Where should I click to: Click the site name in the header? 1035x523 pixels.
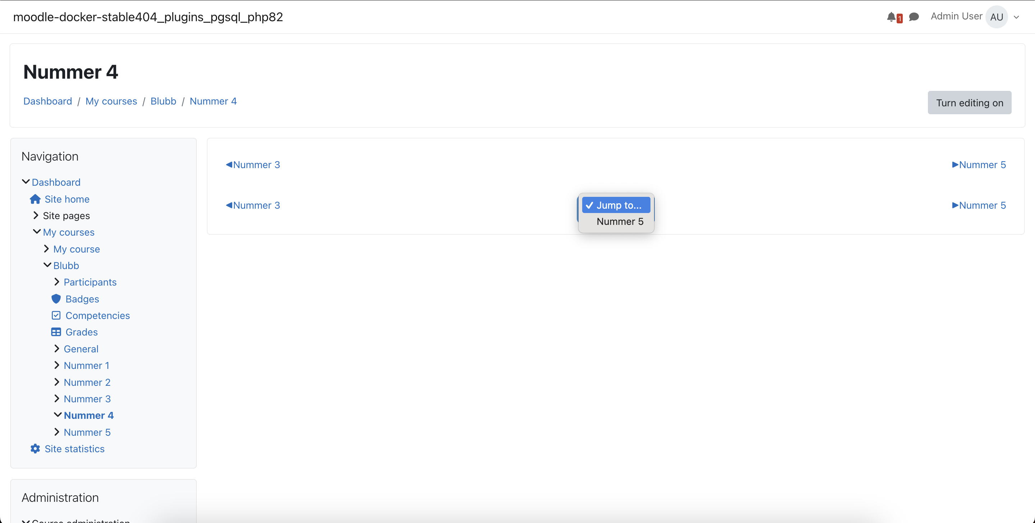[148, 17]
